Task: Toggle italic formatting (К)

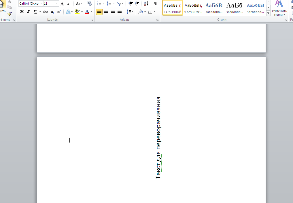Action: tap(29, 12)
